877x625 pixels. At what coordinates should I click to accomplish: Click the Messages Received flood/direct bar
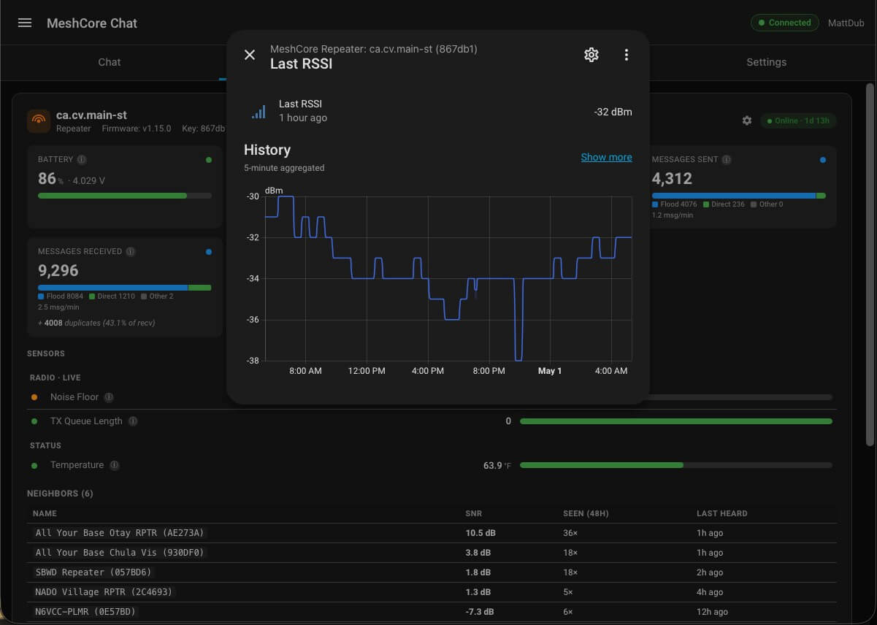click(x=125, y=288)
